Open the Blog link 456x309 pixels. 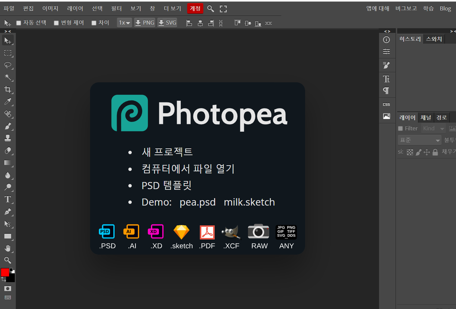[446, 8]
